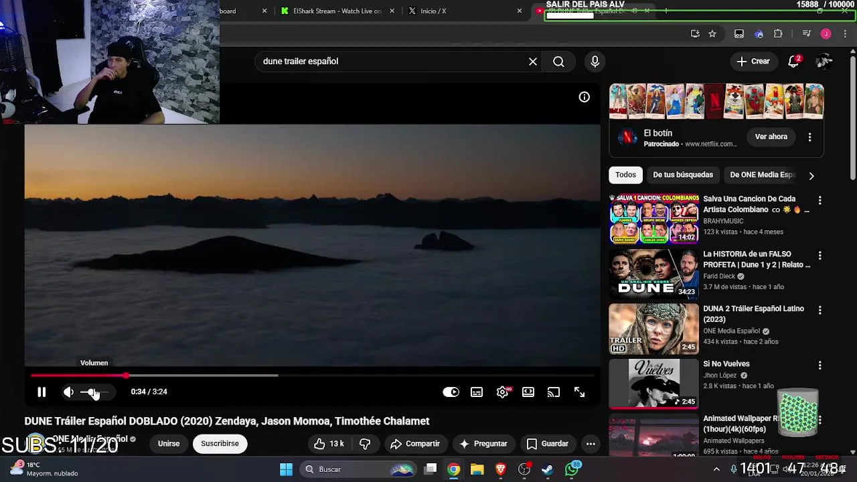Open Brave browser from the taskbar
857x482 pixels.
[x=501, y=469]
